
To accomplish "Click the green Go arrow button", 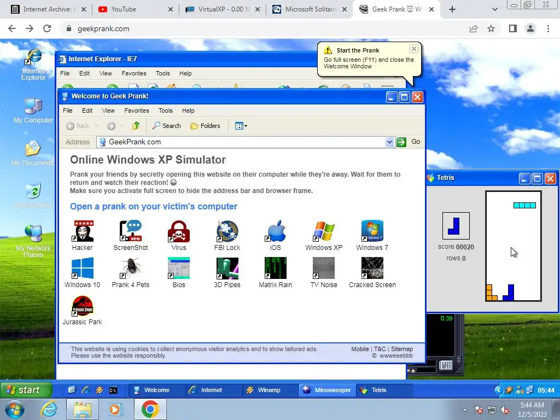I will click(x=401, y=142).
